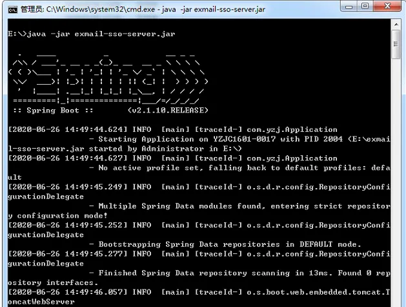Viewport: 406px width, 307px height.
Task: Click the (v2.1.10.RELEASE) version text
Action: click(168, 111)
